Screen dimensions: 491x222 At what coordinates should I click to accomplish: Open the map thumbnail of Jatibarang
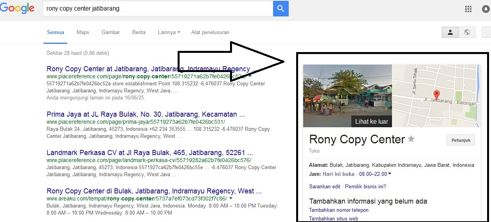coord(436,96)
